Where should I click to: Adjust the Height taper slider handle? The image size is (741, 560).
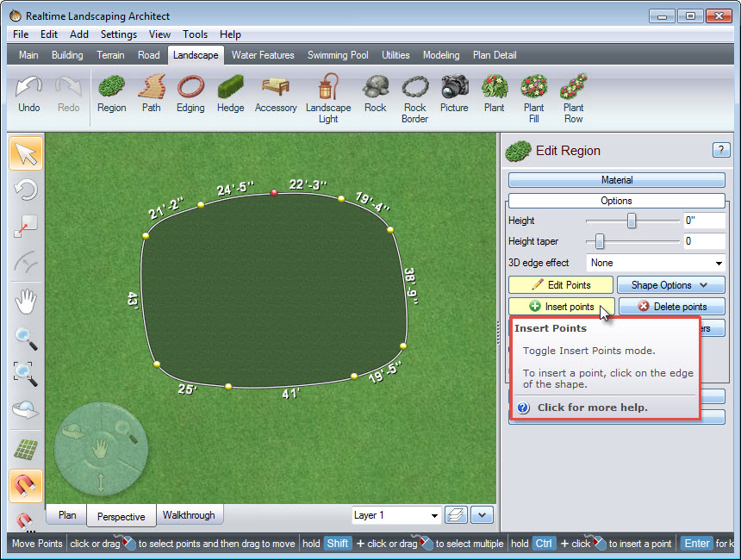click(x=599, y=241)
